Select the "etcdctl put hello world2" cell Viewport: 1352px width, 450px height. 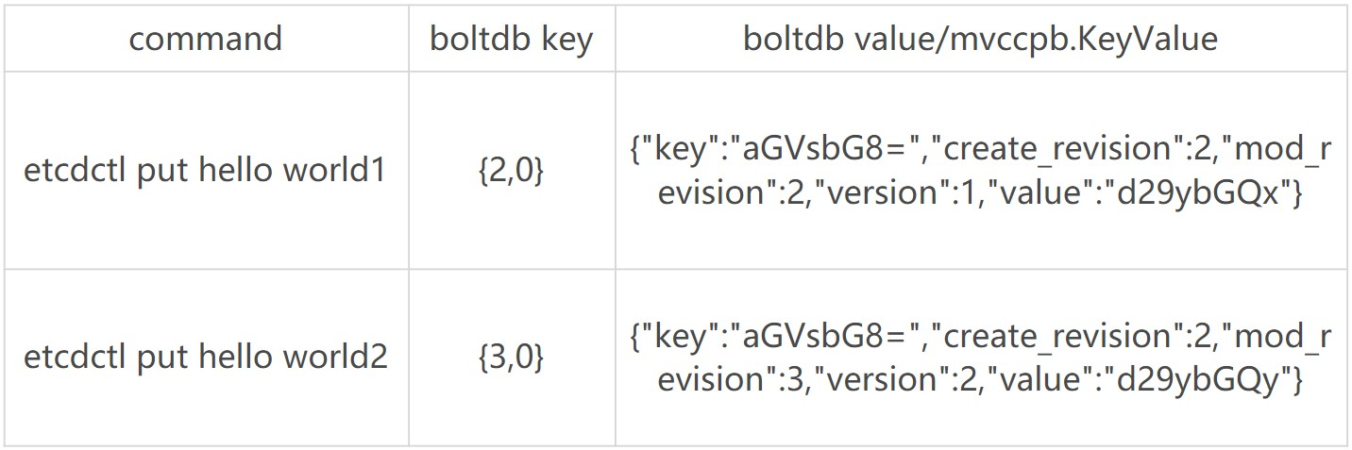coord(206,358)
